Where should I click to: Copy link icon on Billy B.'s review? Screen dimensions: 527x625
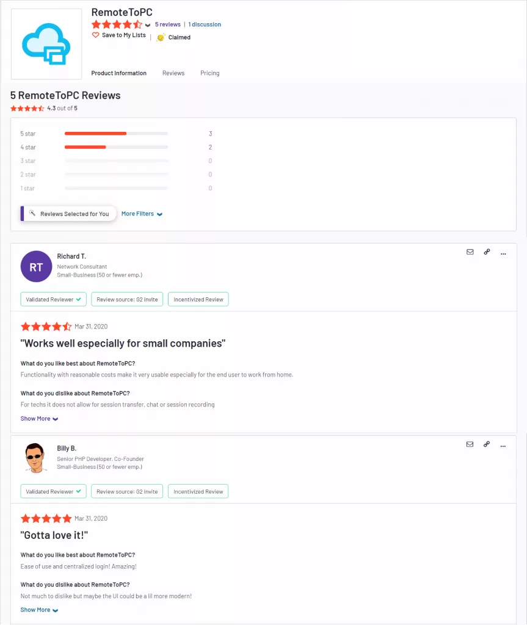(x=487, y=444)
